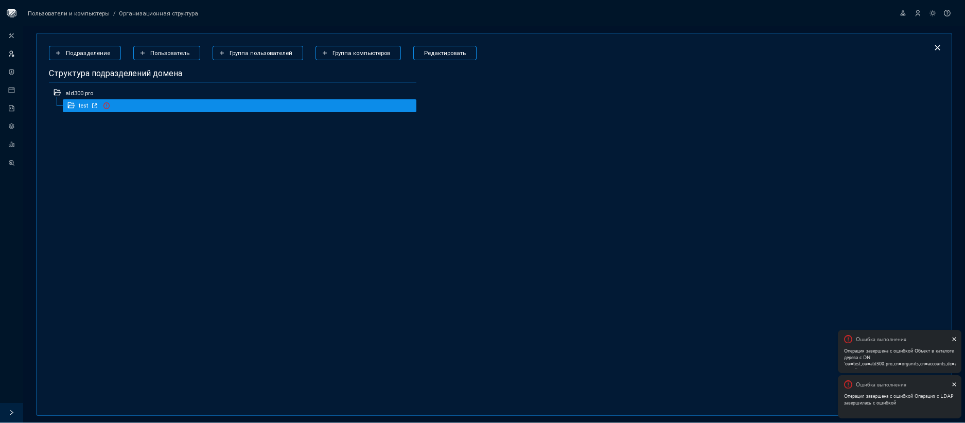Click the magnifier sidebar icon
This screenshot has height=423, width=965.
point(11,163)
